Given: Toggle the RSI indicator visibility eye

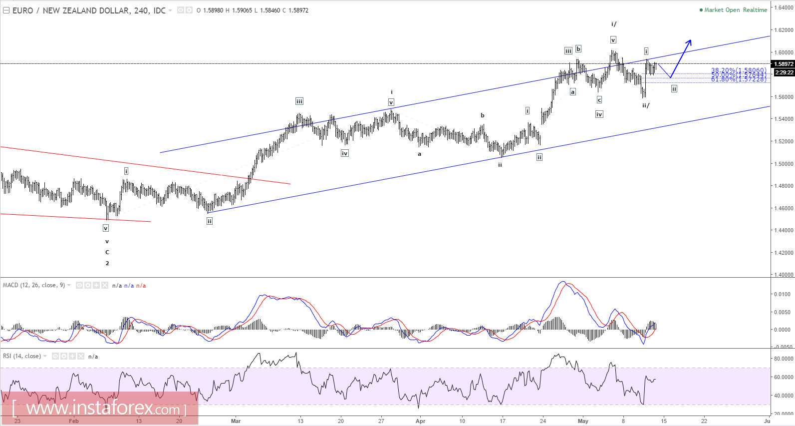Looking at the screenshot, I should coord(55,356).
